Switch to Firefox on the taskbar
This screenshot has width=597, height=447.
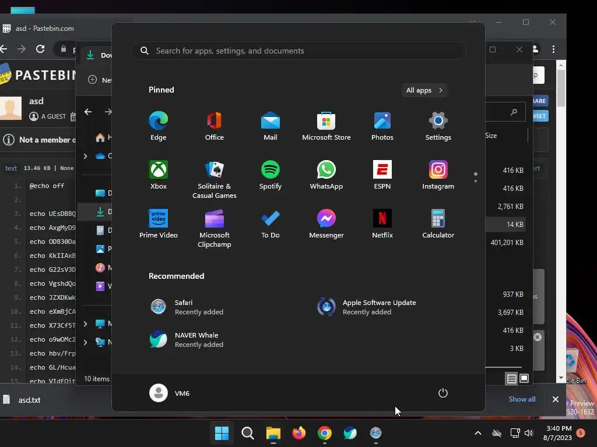point(299,433)
